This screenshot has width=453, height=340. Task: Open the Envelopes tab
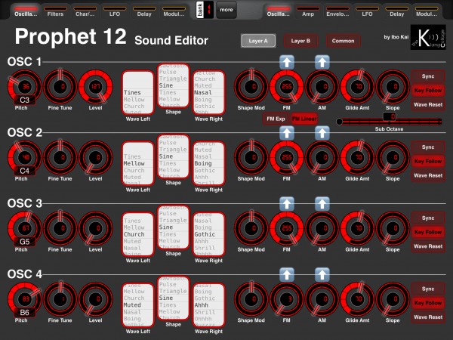[337, 11]
